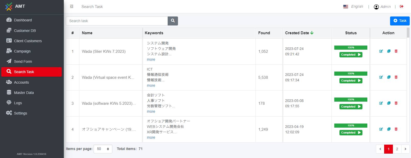Image resolution: width=411 pixels, height=158 pixels.
Task: Open the Admin user menu
Action: (382, 7)
